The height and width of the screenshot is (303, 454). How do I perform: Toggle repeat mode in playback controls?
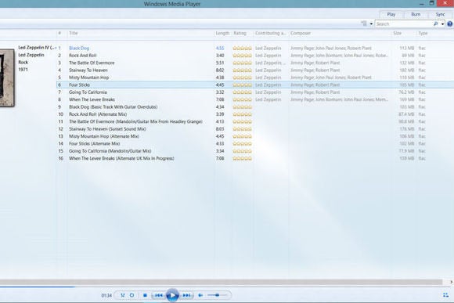pos(132,295)
